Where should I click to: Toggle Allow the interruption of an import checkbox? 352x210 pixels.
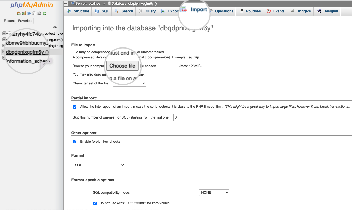(x=75, y=107)
